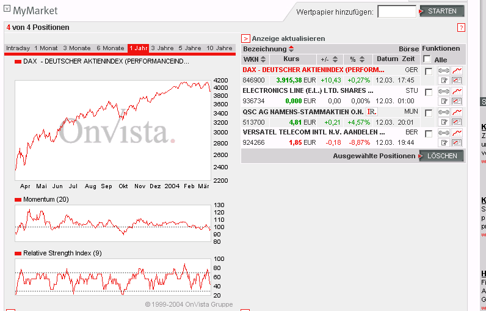Image resolution: width=486 pixels, height=311 pixels.
Task: Collapse MyMarket with the title arrow box
Action: (7, 9)
